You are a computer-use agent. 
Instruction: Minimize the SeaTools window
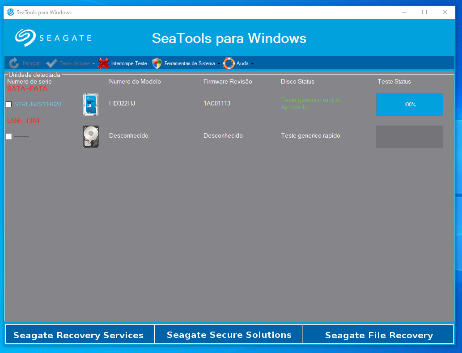click(x=404, y=12)
